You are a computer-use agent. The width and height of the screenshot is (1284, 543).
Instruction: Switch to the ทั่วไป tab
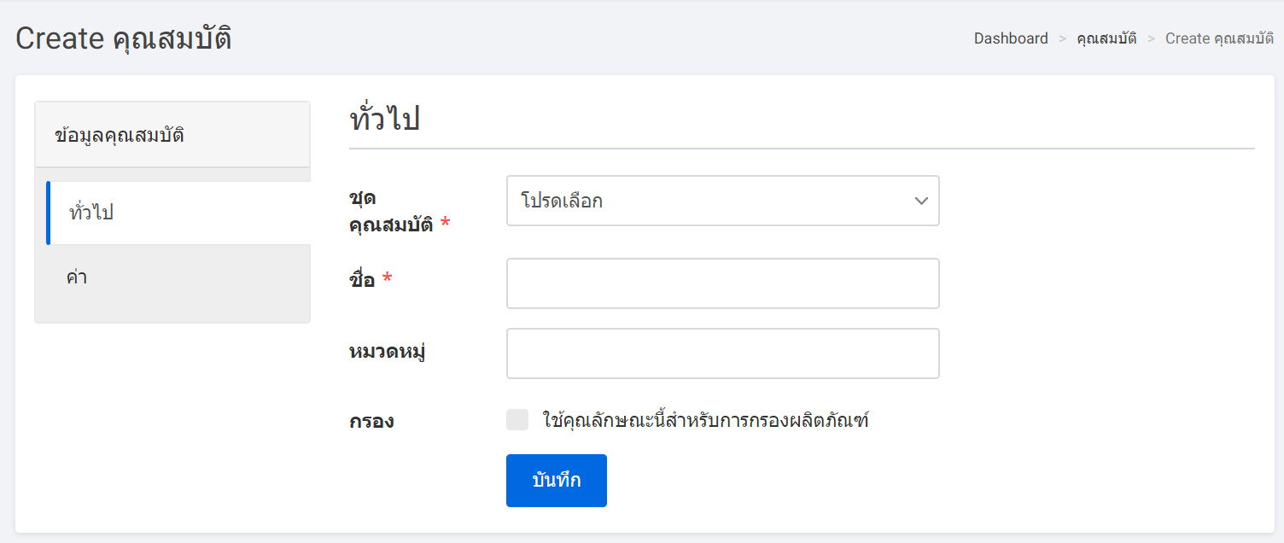[178, 213]
